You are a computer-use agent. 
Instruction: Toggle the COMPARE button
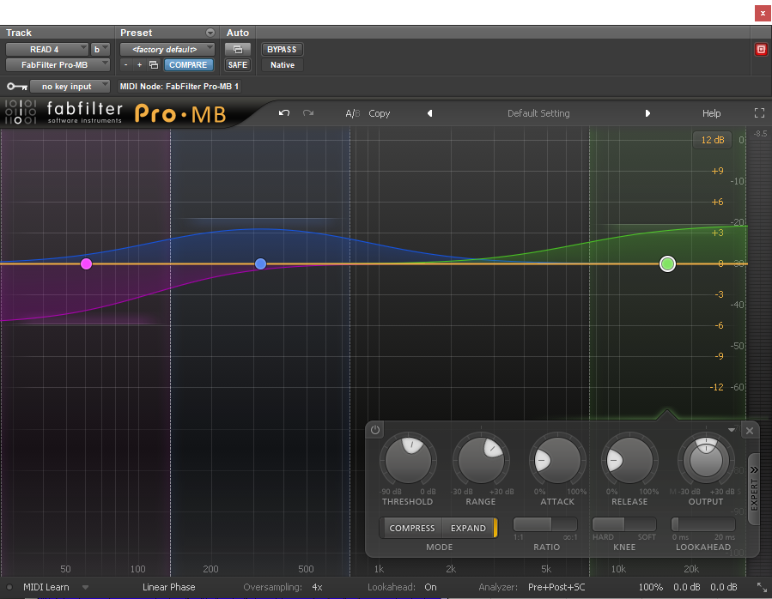coord(188,64)
